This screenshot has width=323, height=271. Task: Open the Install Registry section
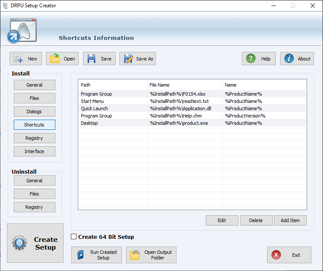click(x=34, y=138)
